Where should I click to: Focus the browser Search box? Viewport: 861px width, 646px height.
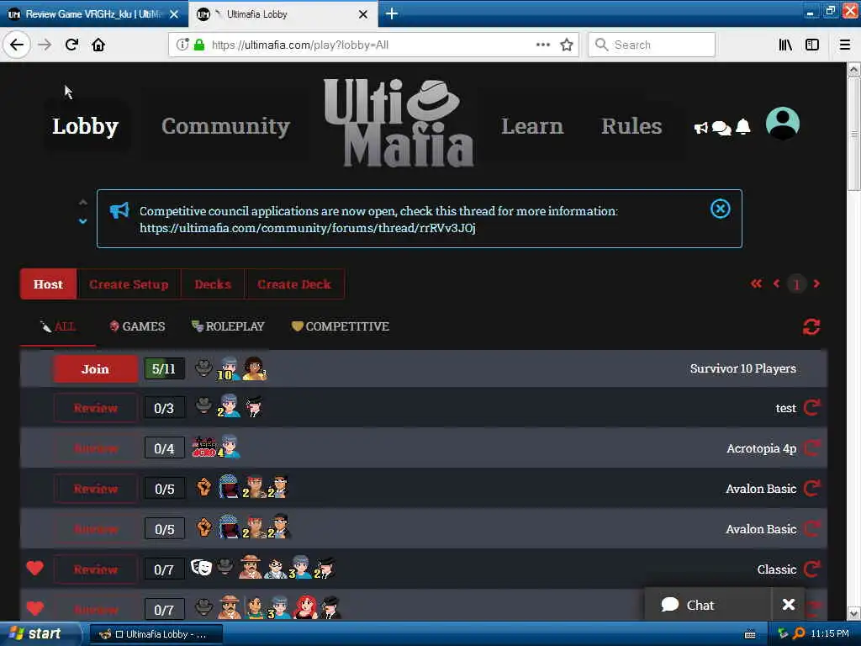[x=652, y=45]
